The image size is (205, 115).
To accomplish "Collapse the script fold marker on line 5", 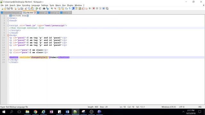I will (8, 26).
